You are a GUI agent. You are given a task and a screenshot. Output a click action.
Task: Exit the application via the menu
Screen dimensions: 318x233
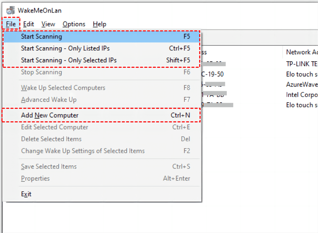click(x=26, y=194)
